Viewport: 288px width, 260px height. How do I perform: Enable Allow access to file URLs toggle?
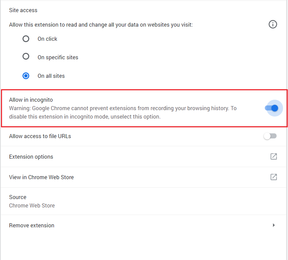click(x=270, y=136)
